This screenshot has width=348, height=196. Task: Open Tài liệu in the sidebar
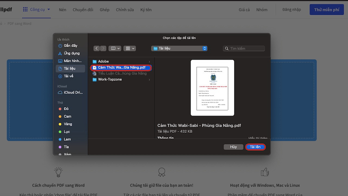click(70, 68)
